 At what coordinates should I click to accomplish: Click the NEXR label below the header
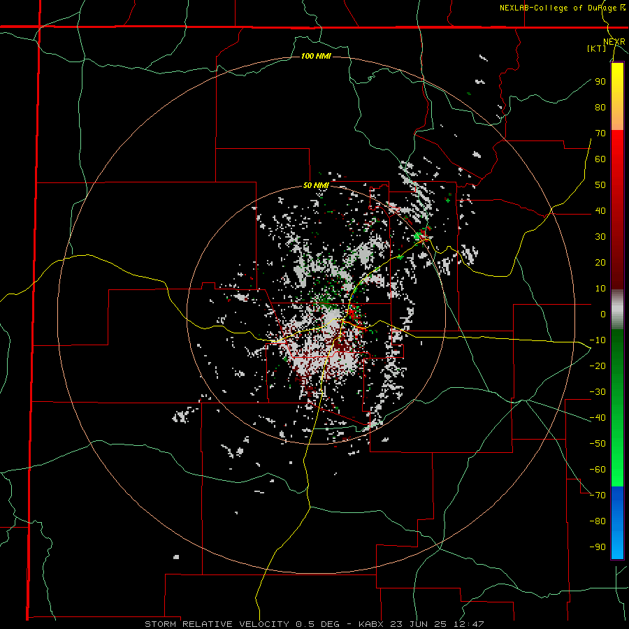point(614,42)
